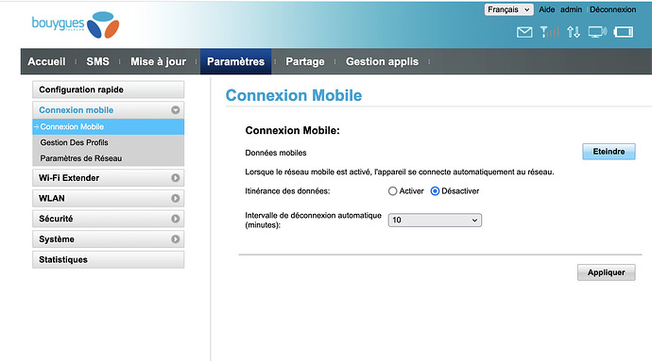Expand the Sécurité section arrow icon
Screen dimensions: 652x361
pyautogui.click(x=176, y=219)
